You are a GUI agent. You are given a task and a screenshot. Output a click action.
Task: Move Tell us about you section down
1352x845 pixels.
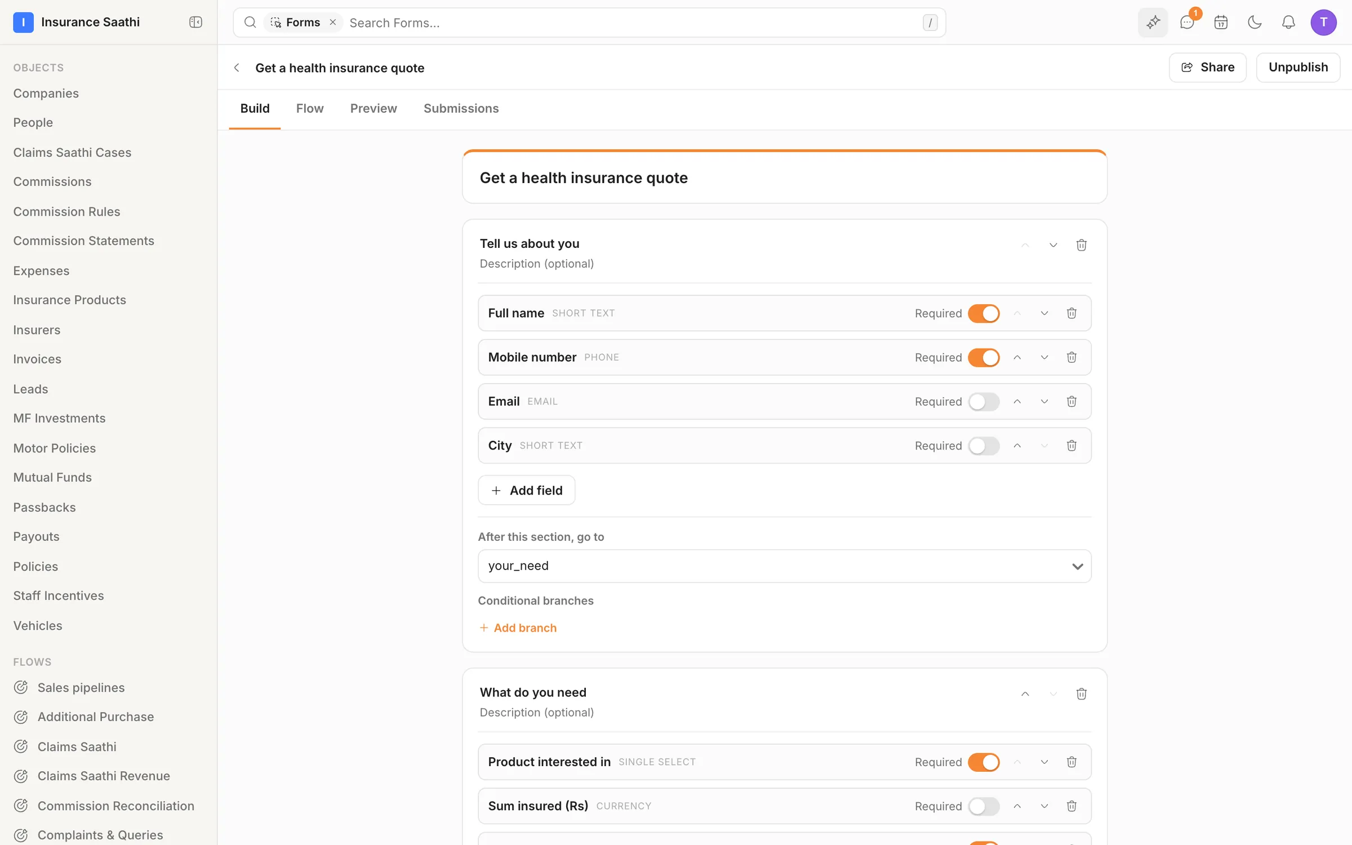tap(1053, 245)
